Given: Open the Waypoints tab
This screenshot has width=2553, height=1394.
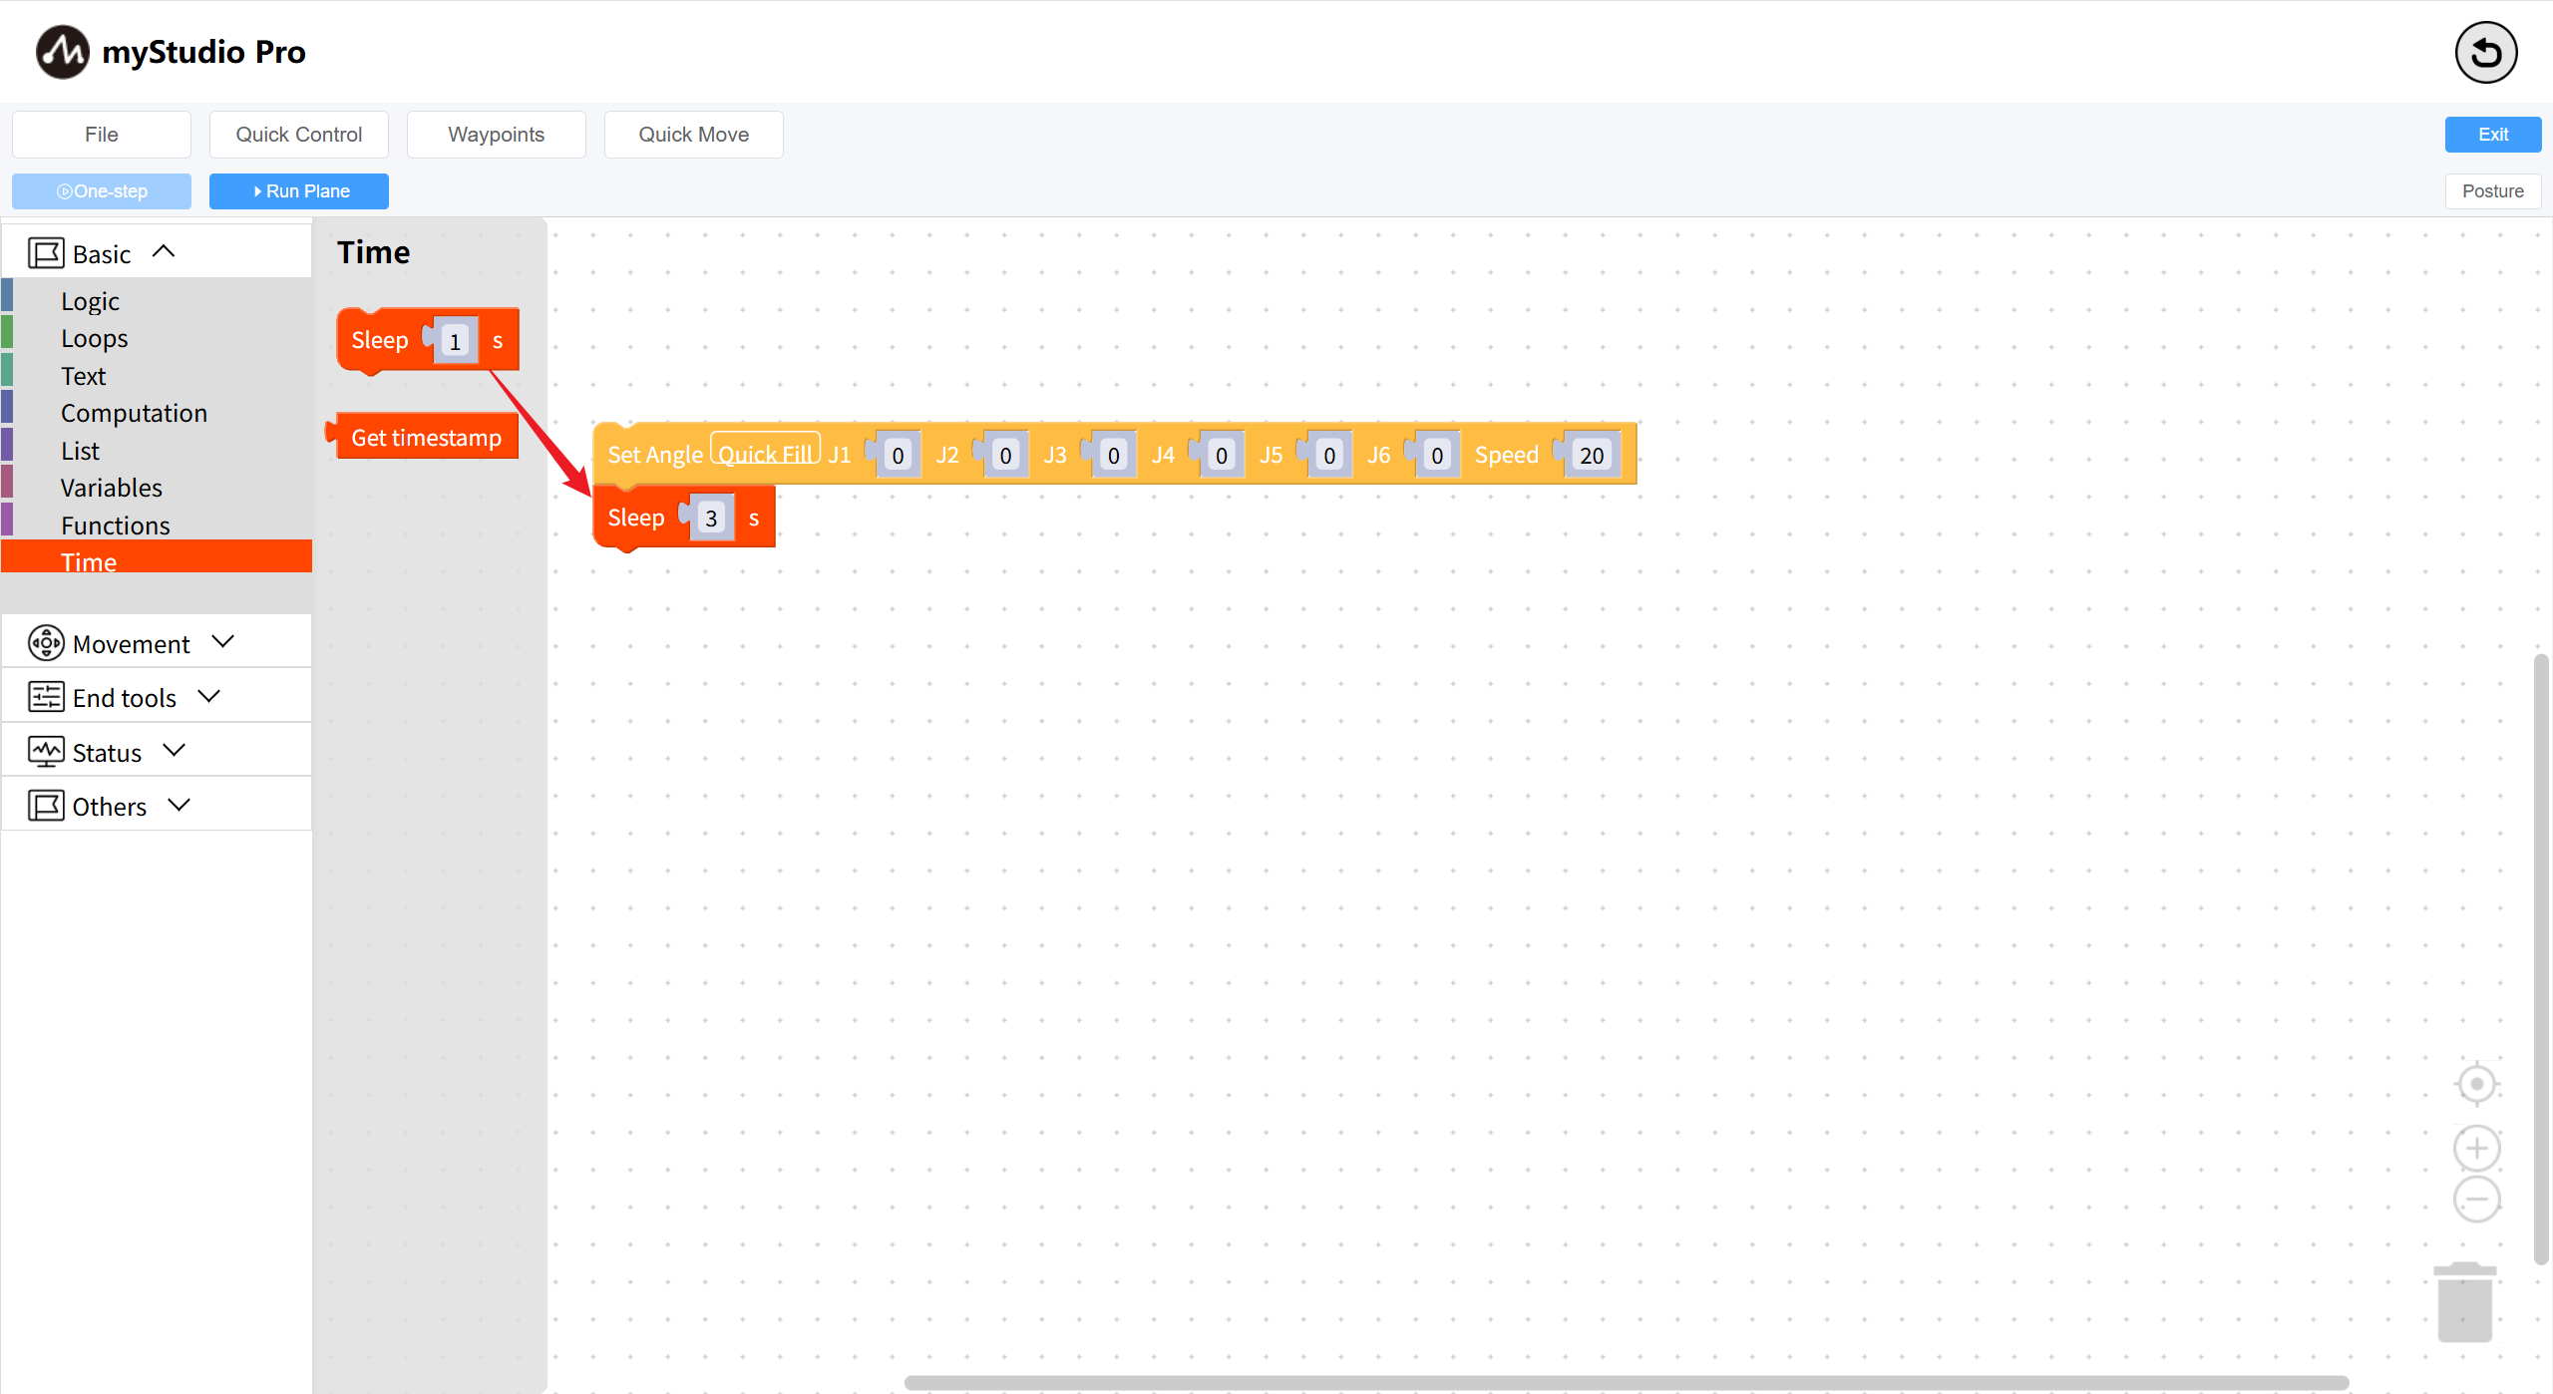Looking at the screenshot, I should pos(496,135).
